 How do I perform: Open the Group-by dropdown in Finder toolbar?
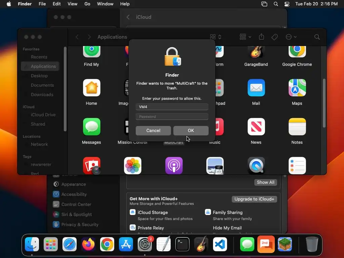pos(245,37)
